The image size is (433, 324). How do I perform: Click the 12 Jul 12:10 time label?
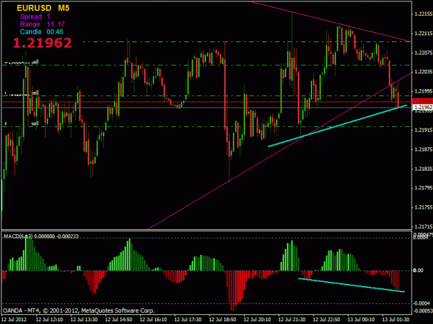coord(49,319)
